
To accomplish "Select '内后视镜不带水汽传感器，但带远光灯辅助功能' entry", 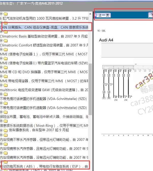I will pos(44,140).
